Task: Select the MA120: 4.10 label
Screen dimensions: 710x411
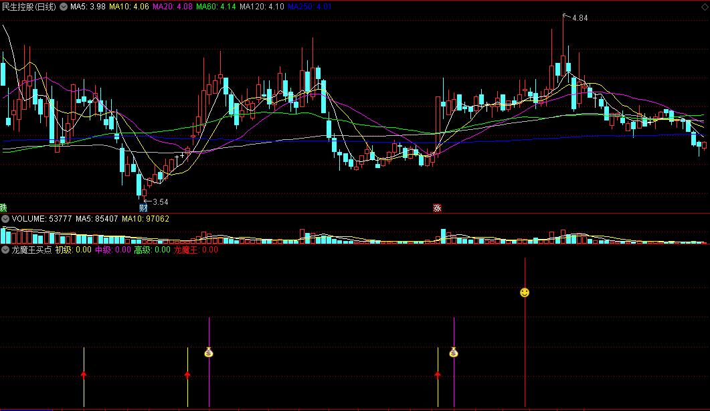Action: 262,7
